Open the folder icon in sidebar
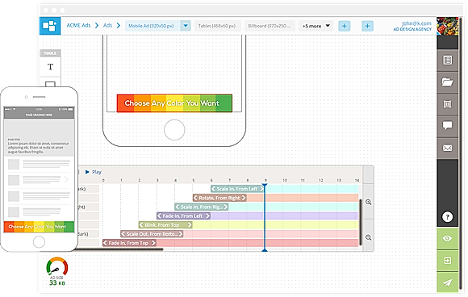468x297 pixels. (447, 82)
